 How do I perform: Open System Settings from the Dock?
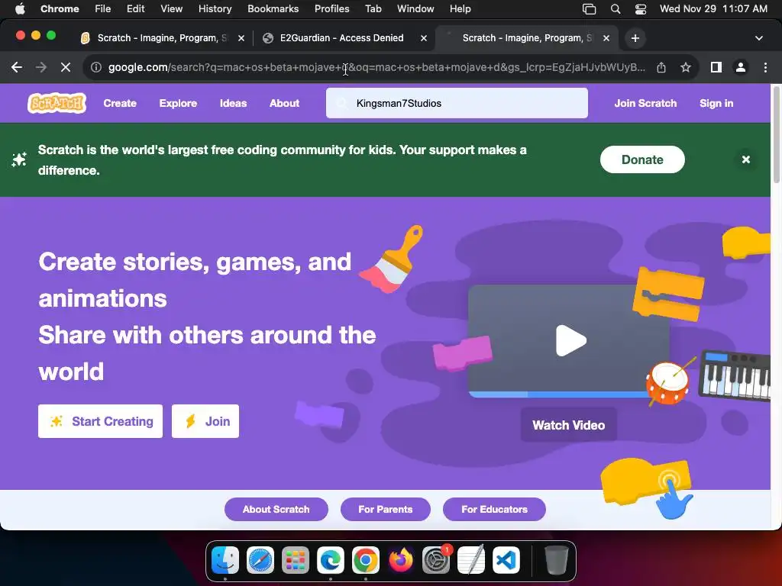(436, 560)
